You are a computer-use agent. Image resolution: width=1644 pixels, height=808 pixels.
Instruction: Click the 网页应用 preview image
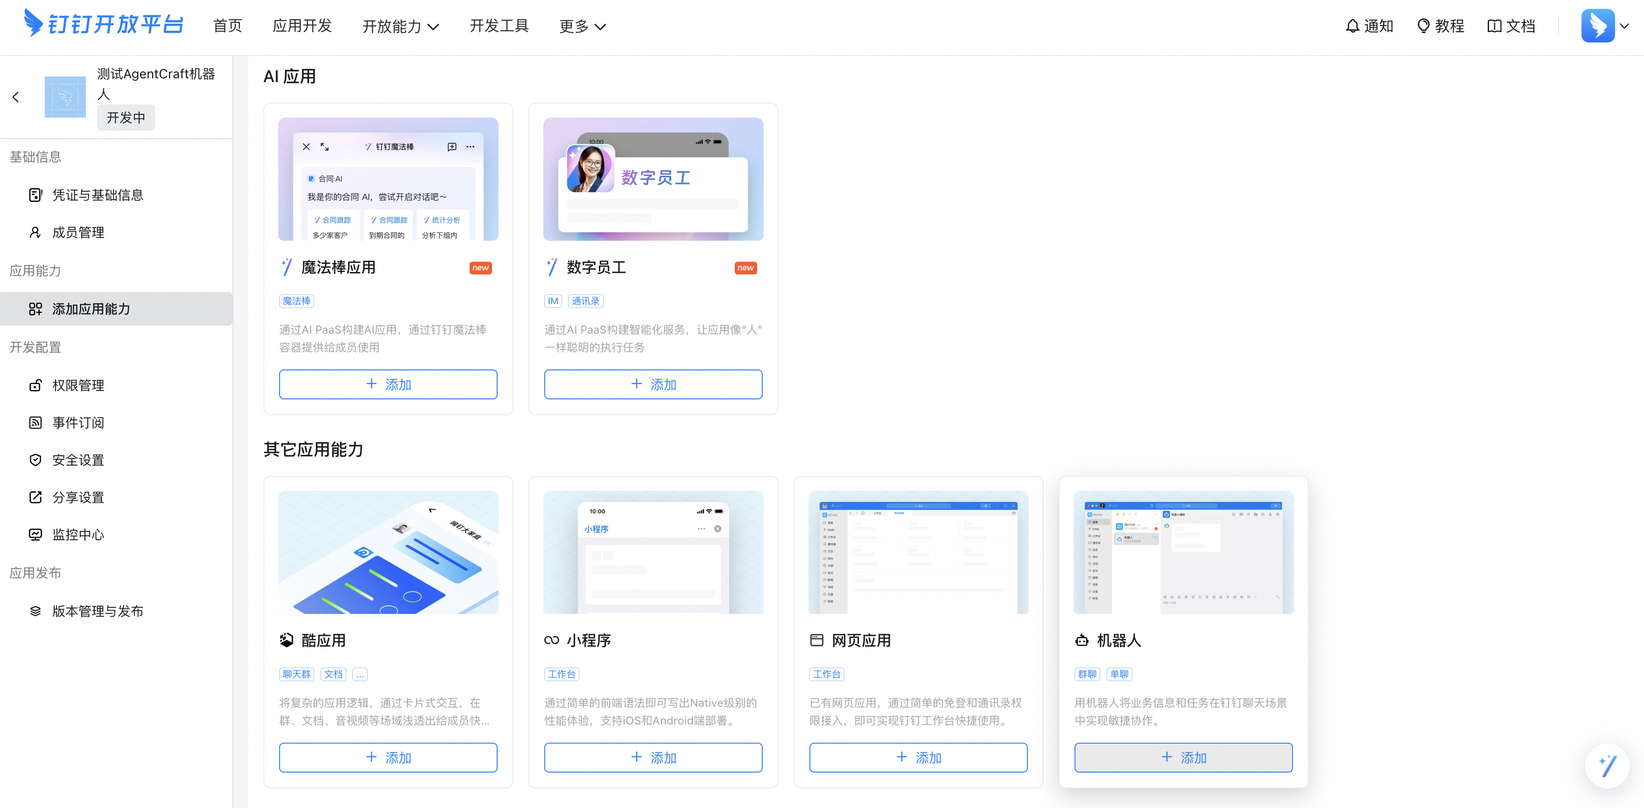(x=918, y=552)
